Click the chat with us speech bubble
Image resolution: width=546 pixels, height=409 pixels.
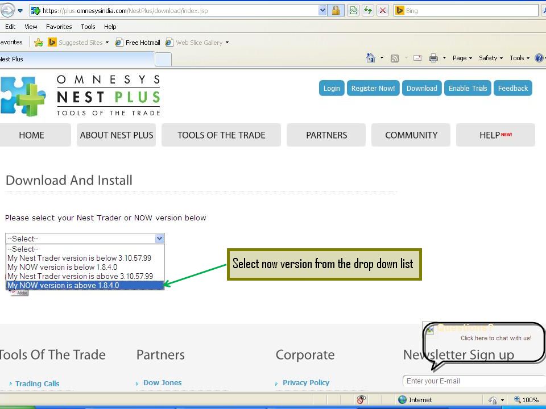coord(484,343)
